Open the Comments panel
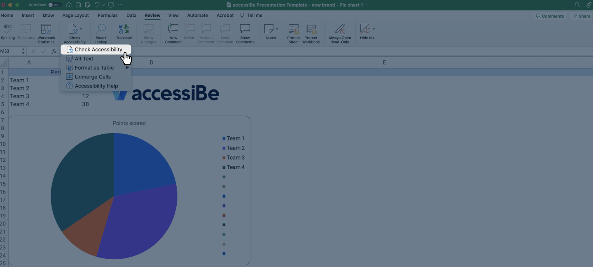The image size is (593, 267). tap(550, 16)
